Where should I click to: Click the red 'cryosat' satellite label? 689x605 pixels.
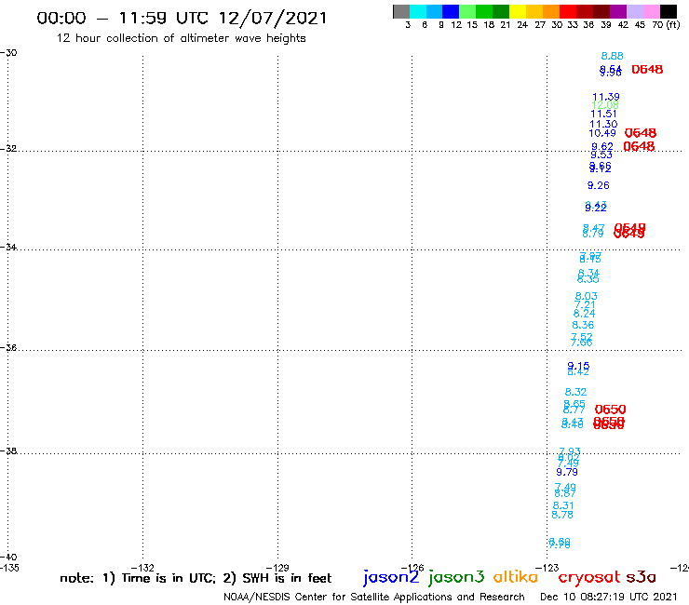[x=589, y=577]
